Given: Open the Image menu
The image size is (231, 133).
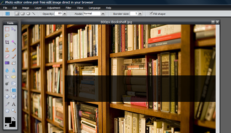Looking at the screenshot, I should (x=26, y=8).
